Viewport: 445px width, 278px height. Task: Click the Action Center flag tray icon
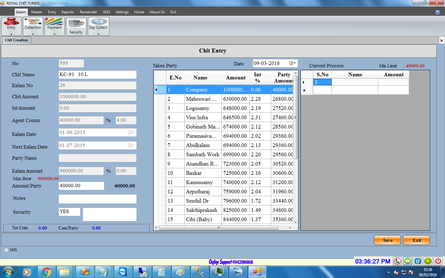411,272
